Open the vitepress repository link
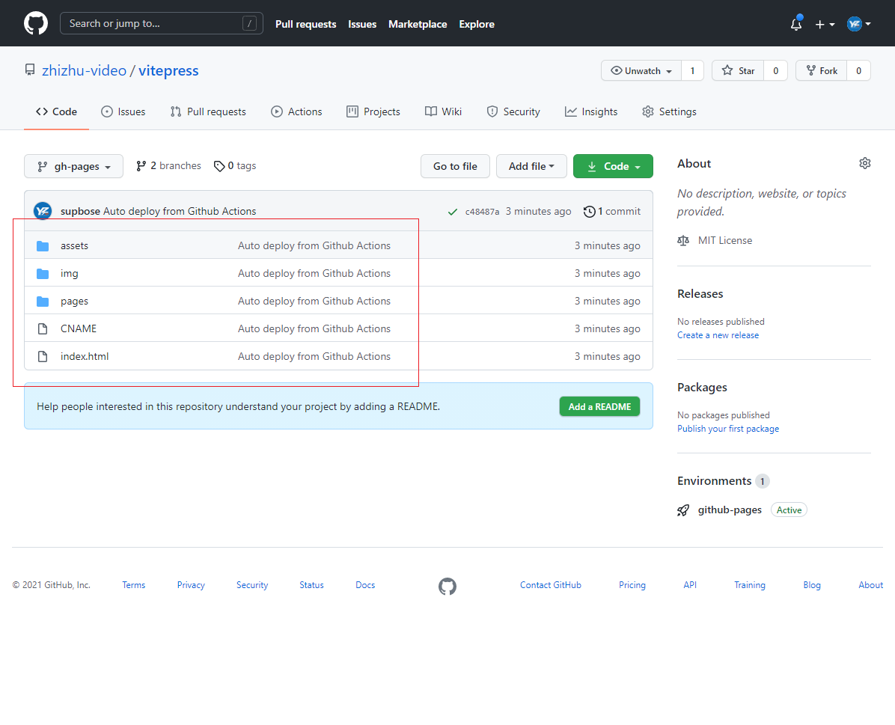This screenshot has width=895, height=725. tap(168, 71)
